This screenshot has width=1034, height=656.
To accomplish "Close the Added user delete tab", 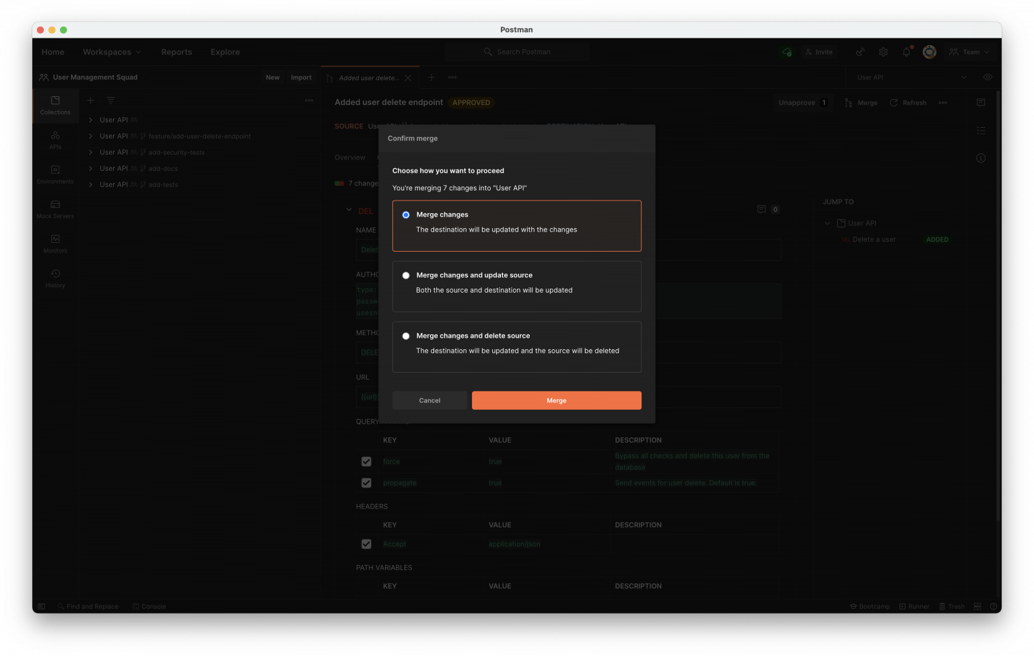I will 408,78.
